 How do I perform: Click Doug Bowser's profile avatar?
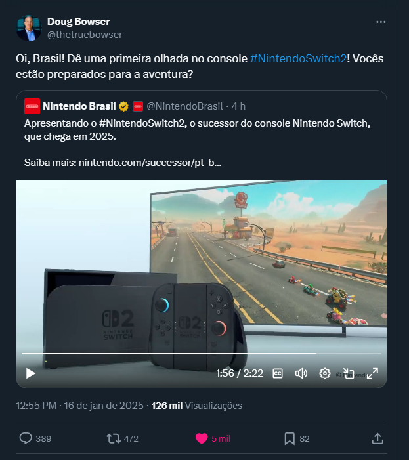tap(29, 28)
